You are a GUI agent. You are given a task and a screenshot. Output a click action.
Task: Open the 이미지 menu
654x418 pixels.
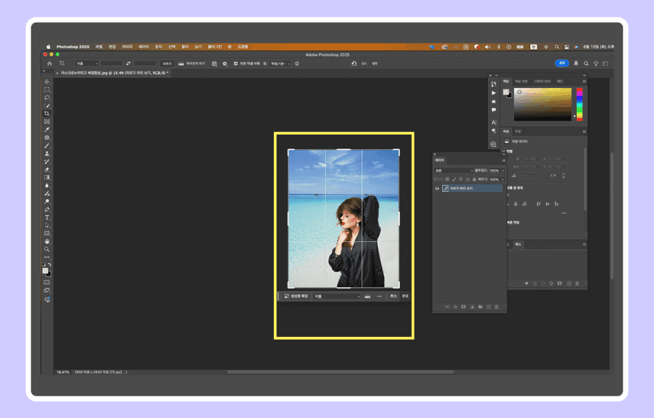pos(127,47)
